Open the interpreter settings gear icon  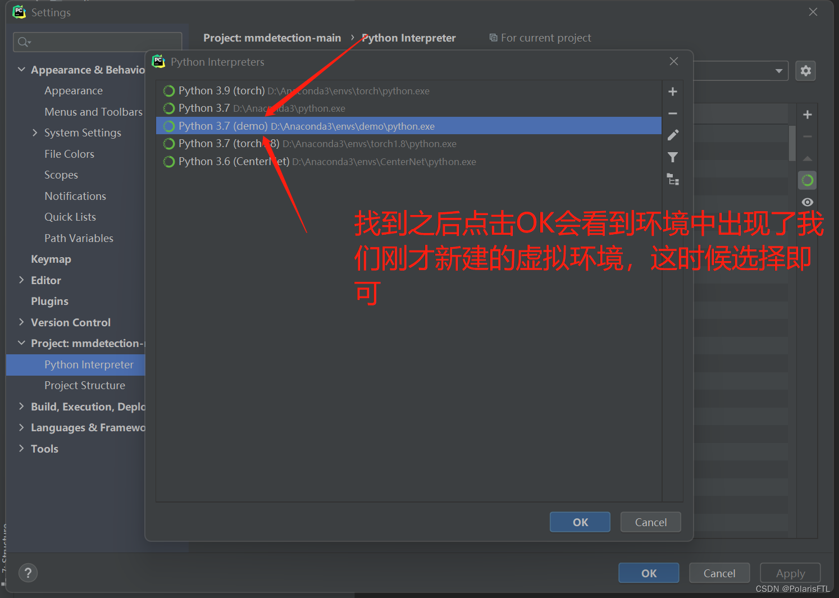[805, 70]
